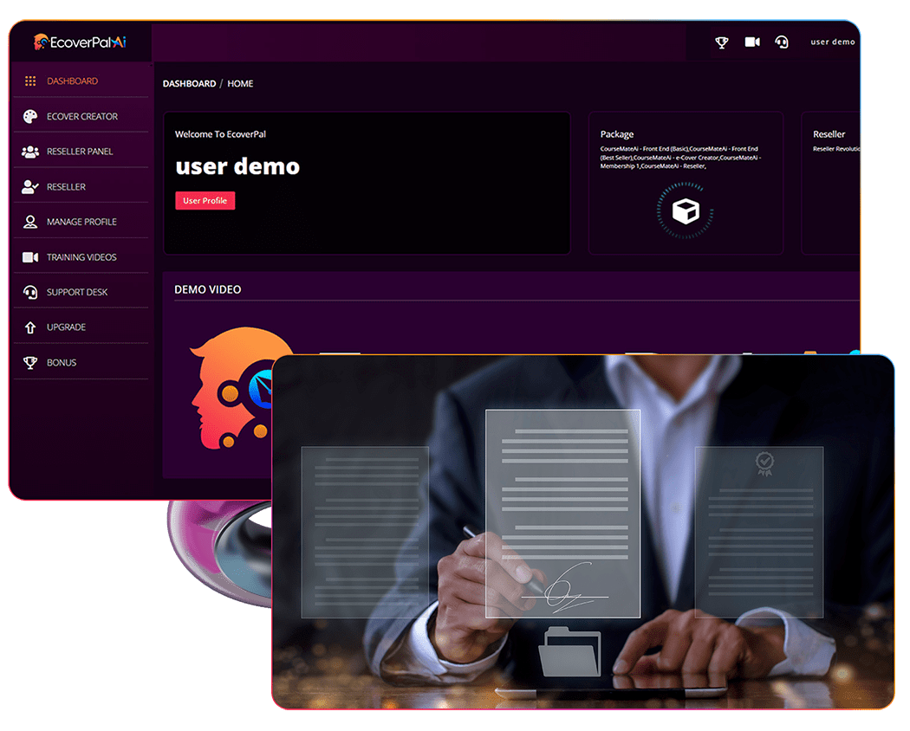The width and height of the screenshot is (910, 731).
Task: Click the Reseller card heading
Action: (829, 134)
